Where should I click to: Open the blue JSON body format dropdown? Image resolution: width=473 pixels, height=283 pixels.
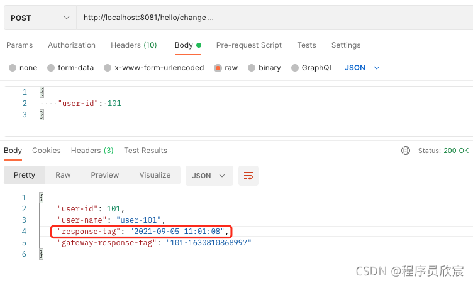(362, 68)
